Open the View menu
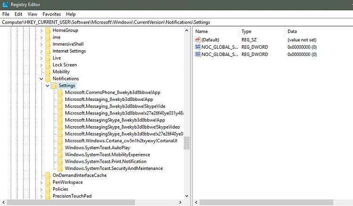The width and height of the screenshot is (353, 206). (32, 14)
